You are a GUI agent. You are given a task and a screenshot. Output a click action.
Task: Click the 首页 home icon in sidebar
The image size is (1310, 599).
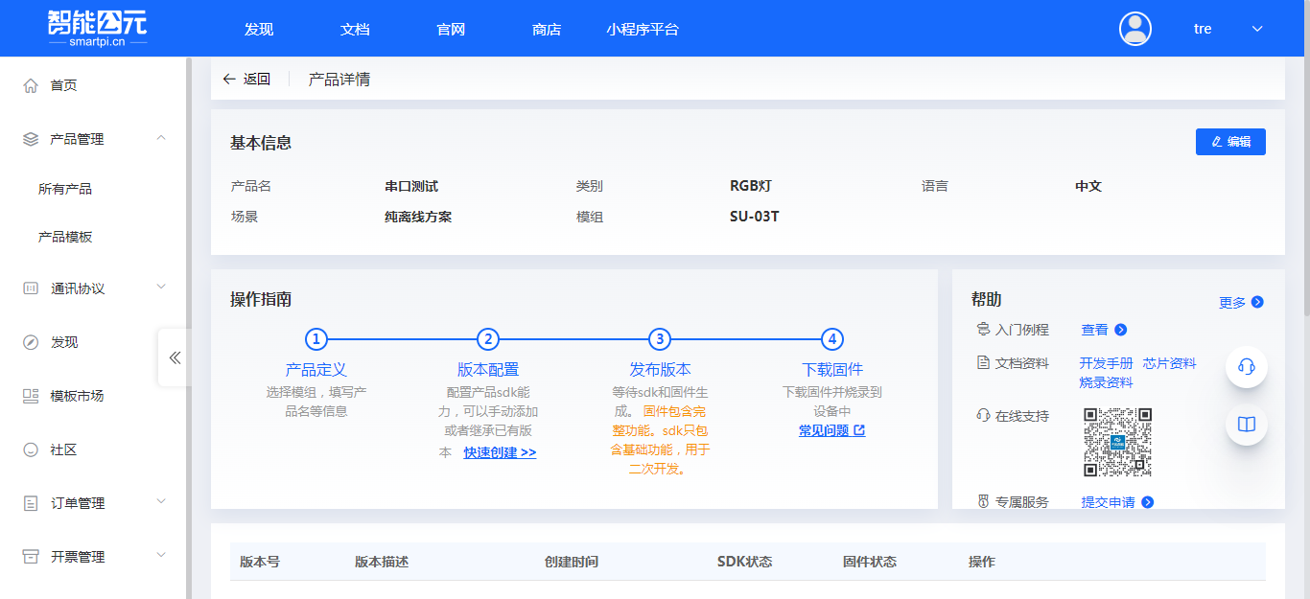[x=29, y=84]
